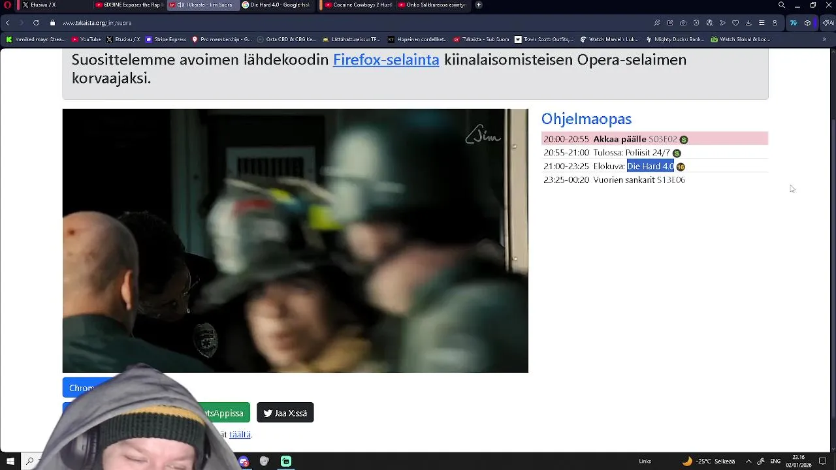Open the ad blocker shield icon
Screen dimensions: 836x470
(696, 23)
